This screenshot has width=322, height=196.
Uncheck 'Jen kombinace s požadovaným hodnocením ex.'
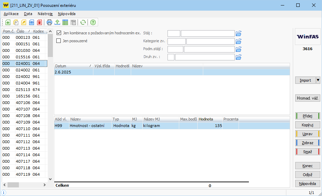click(59, 33)
